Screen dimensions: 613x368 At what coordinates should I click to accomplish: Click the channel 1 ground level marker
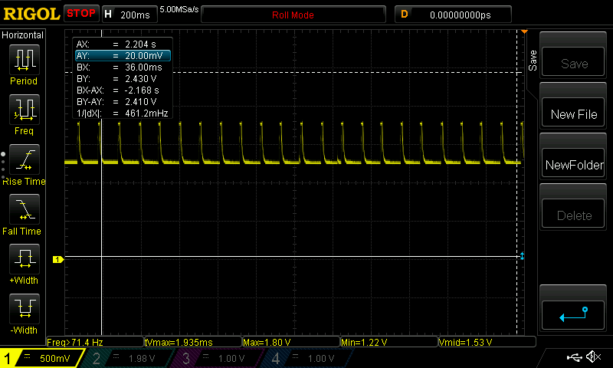click(x=58, y=259)
